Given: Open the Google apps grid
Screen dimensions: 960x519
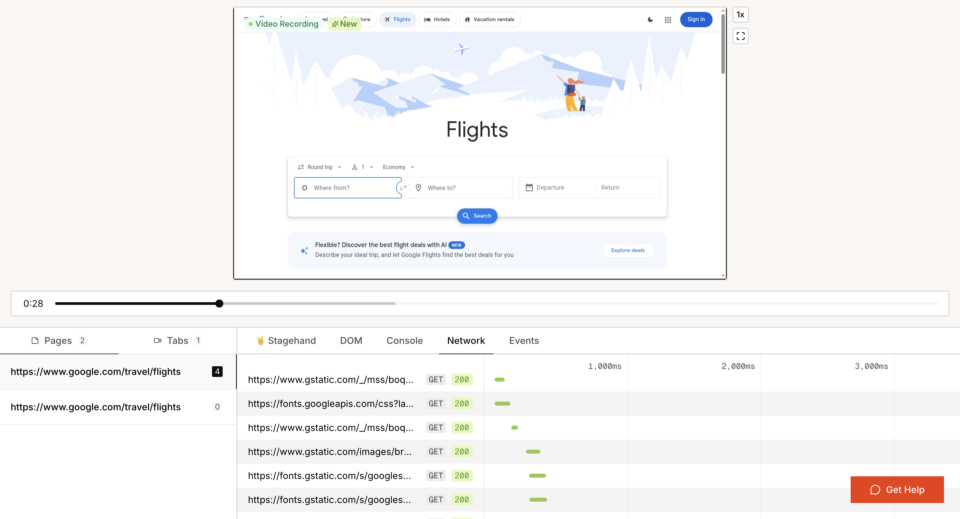Looking at the screenshot, I should (x=668, y=20).
